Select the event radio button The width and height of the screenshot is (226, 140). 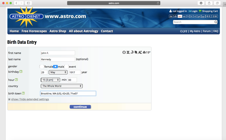[66, 67]
